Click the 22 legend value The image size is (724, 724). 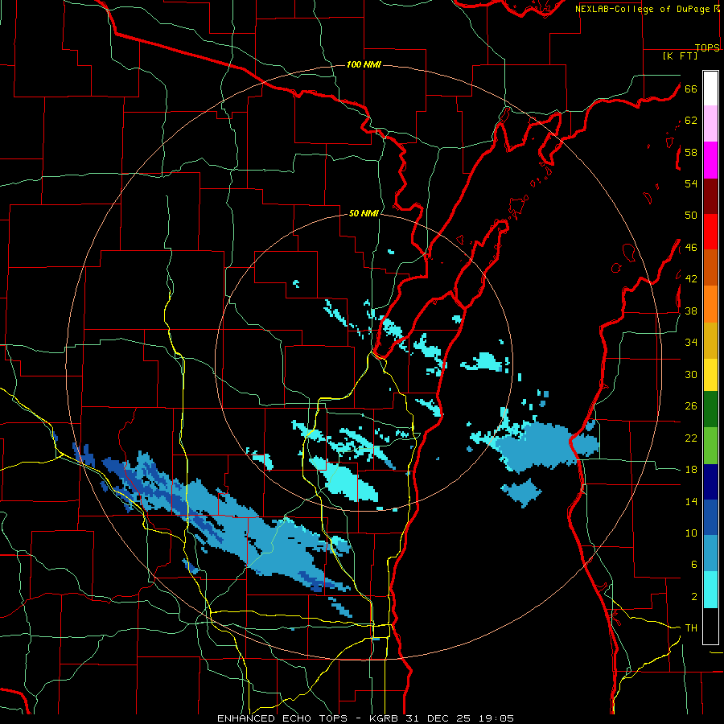[x=691, y=438]
